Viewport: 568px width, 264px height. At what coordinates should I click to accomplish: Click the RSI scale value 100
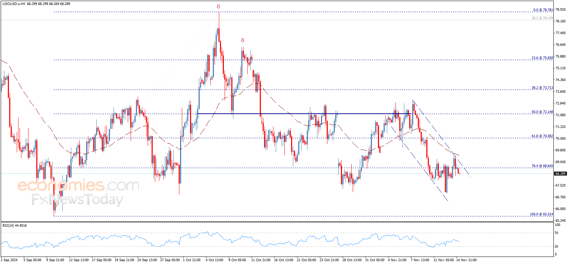558,225
